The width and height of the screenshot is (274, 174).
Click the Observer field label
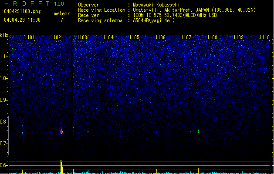88,5
